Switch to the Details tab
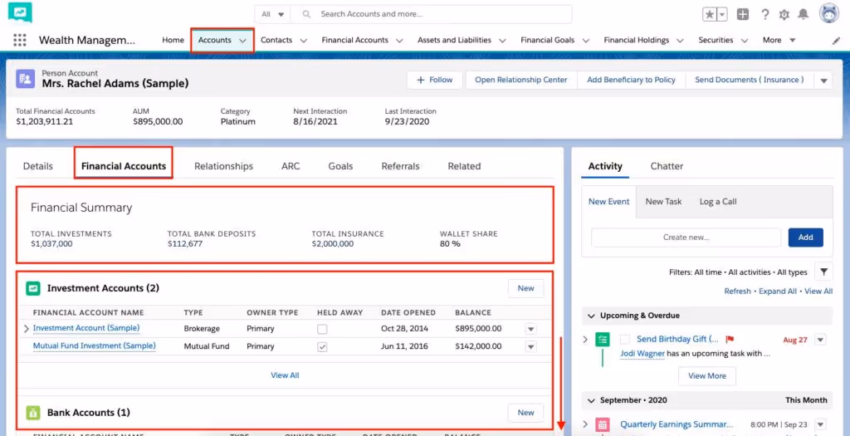Image resolution: width=850 pixels, height=436 pixels. pos(38,166)
